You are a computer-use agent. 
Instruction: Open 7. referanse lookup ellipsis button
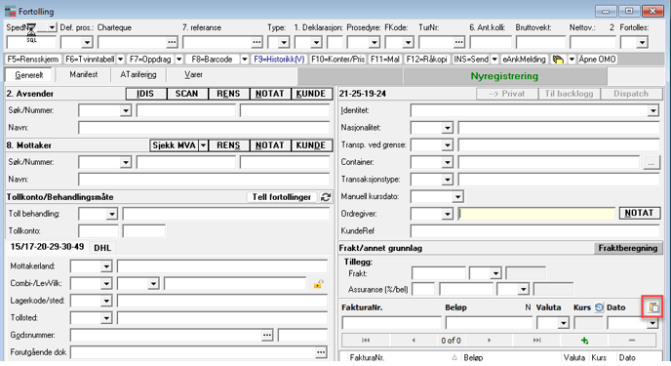pyautogui.click(x=257, y=42)
